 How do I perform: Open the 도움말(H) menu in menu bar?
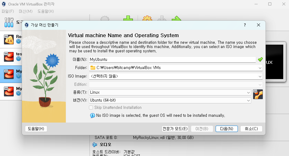(46, 12)
